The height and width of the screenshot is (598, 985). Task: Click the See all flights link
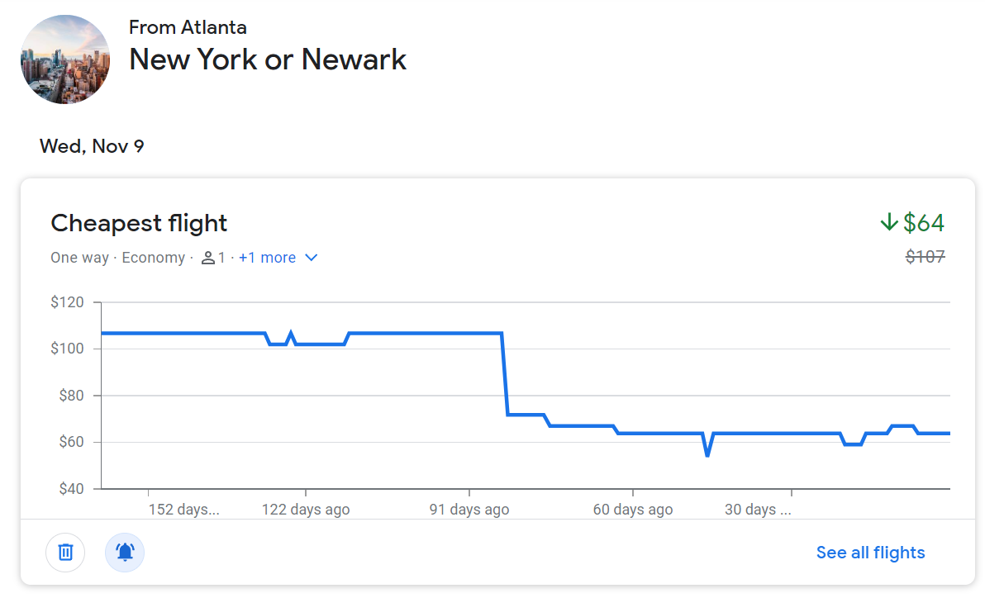870,552
